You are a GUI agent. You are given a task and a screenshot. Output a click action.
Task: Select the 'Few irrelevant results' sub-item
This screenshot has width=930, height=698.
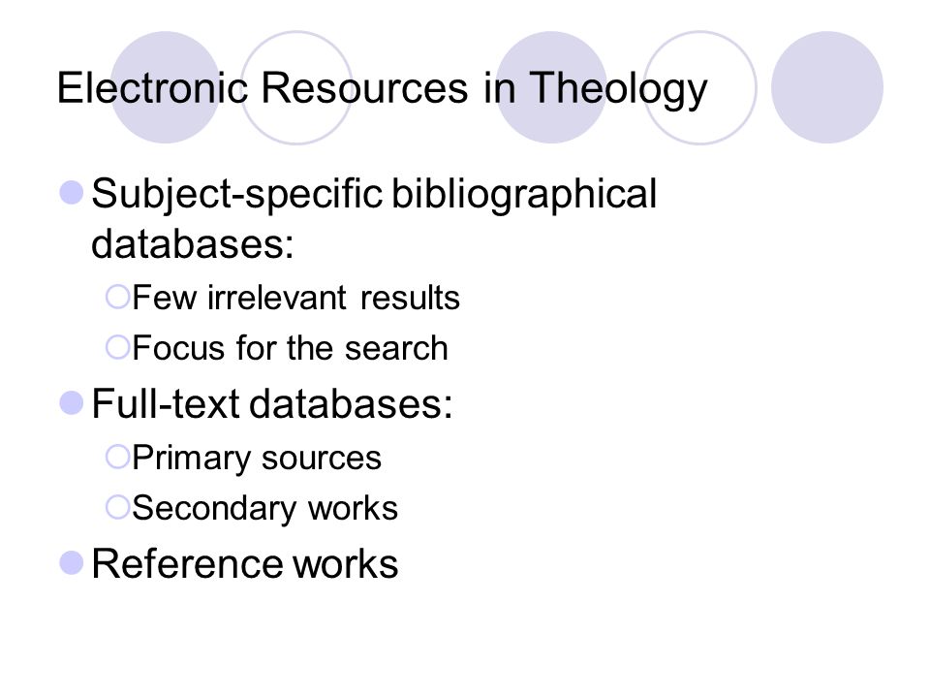click(x=296, y=298)
